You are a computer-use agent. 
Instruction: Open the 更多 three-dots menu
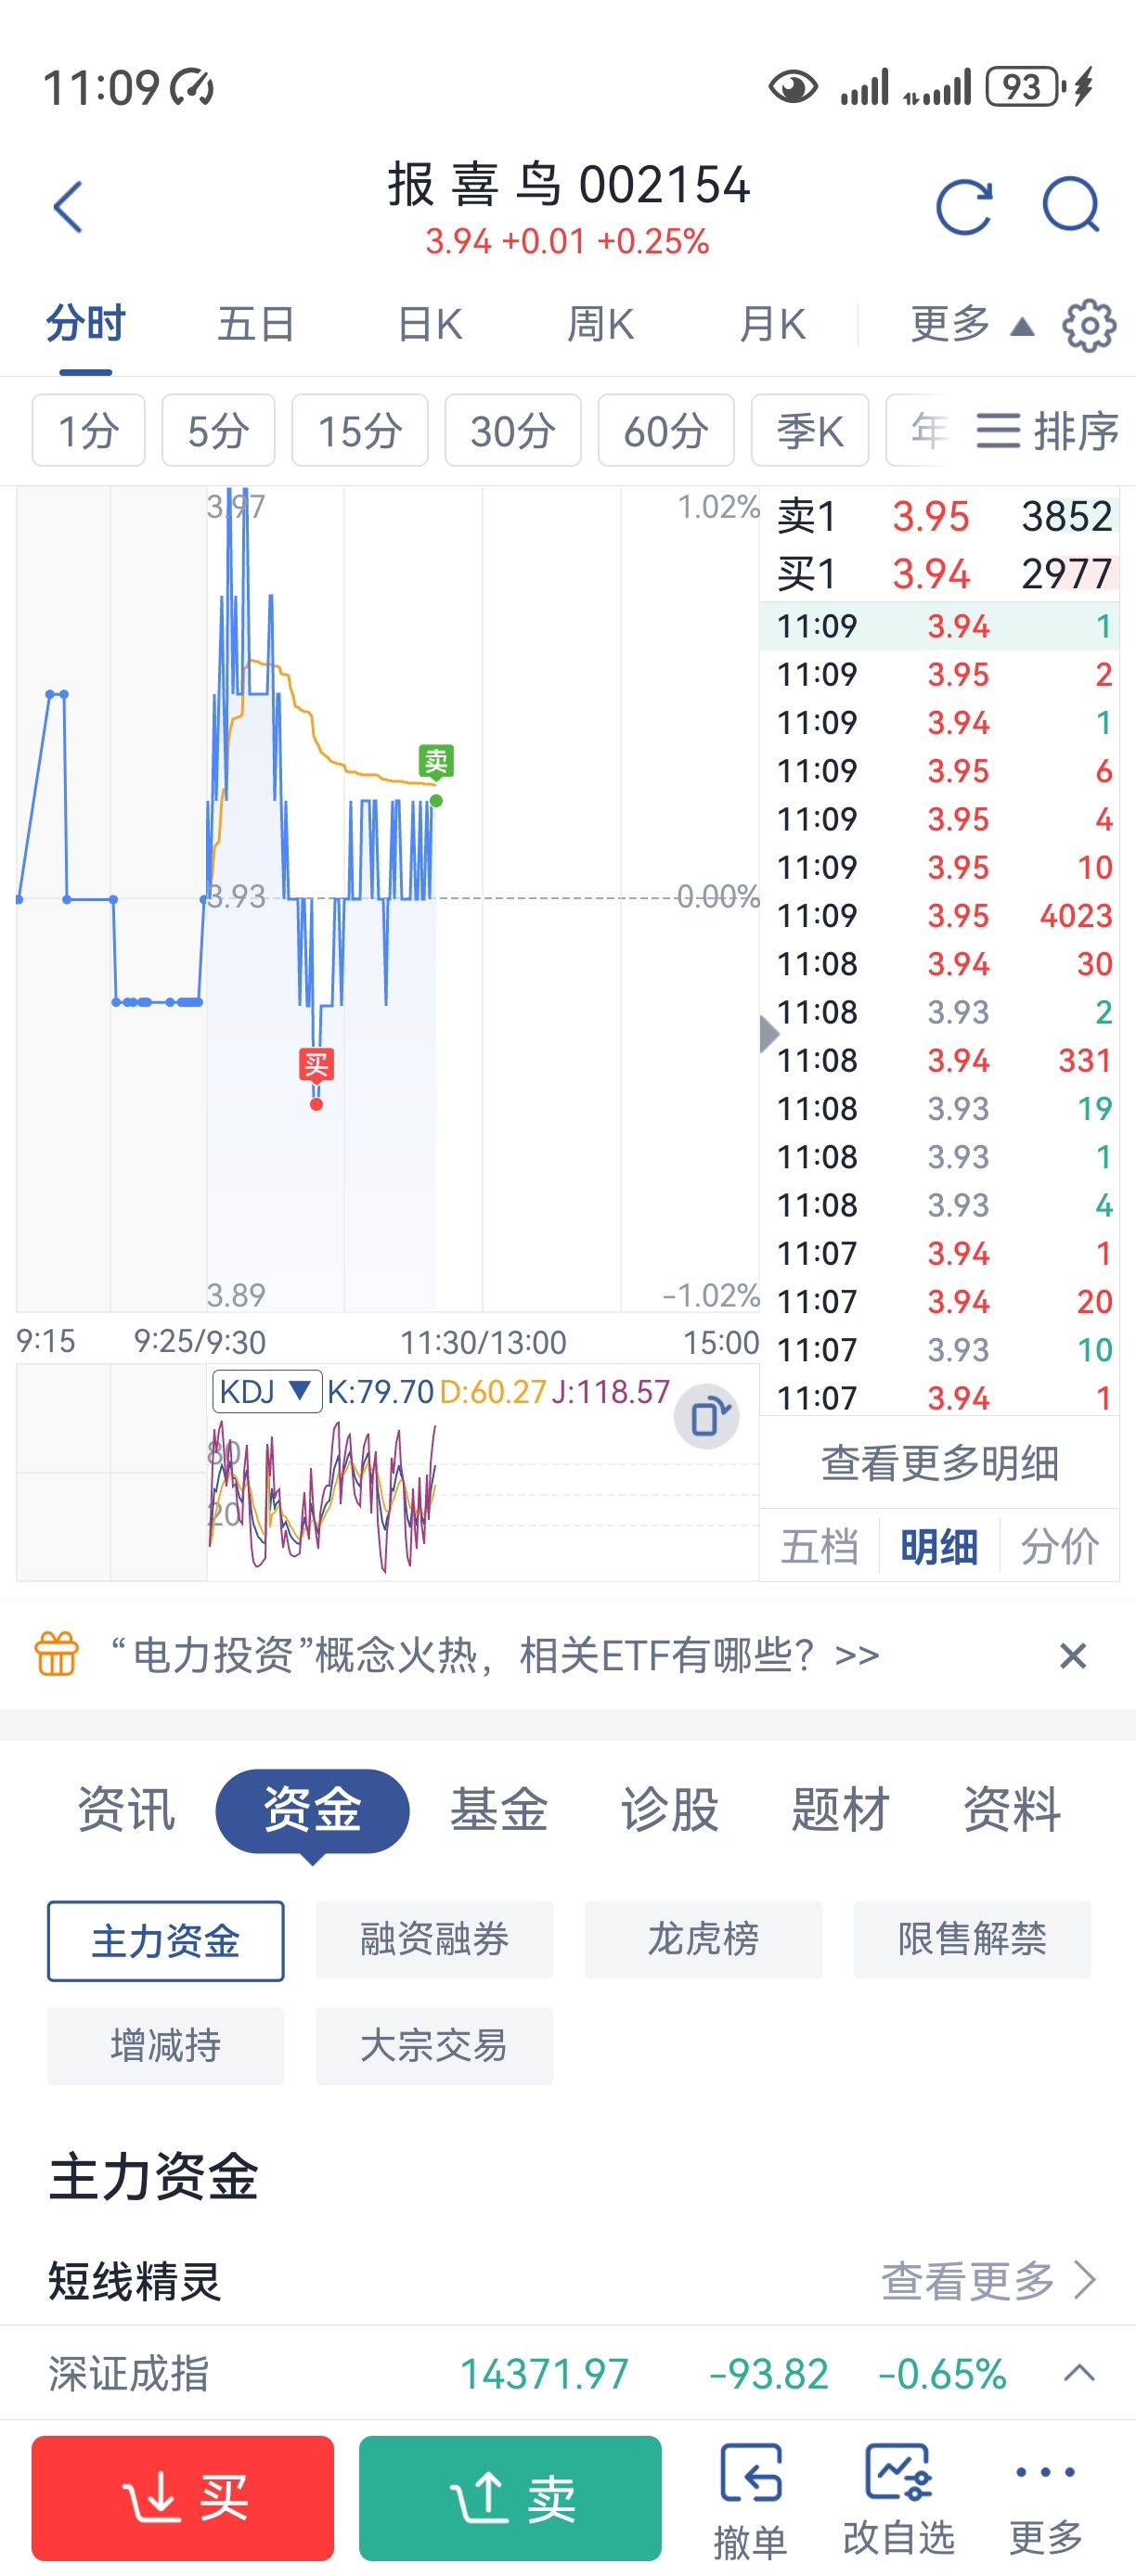[1046, 2499]
